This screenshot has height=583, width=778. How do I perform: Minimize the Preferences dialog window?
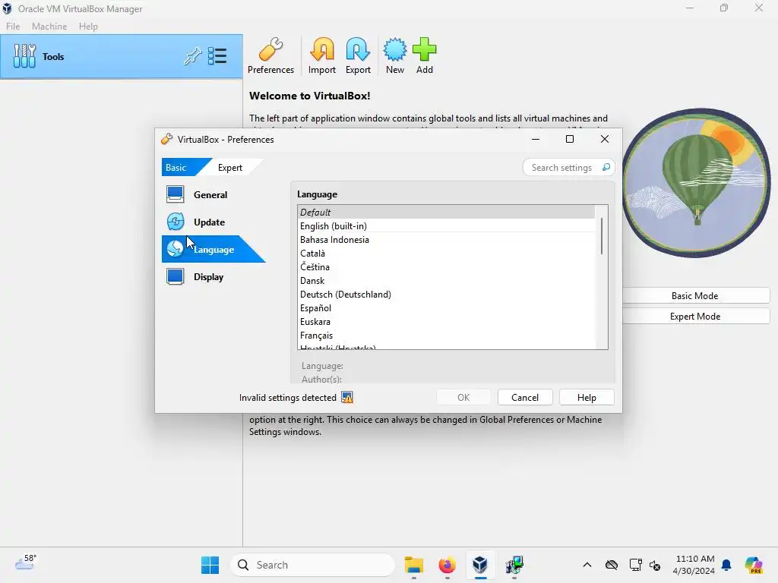point(536,140)
